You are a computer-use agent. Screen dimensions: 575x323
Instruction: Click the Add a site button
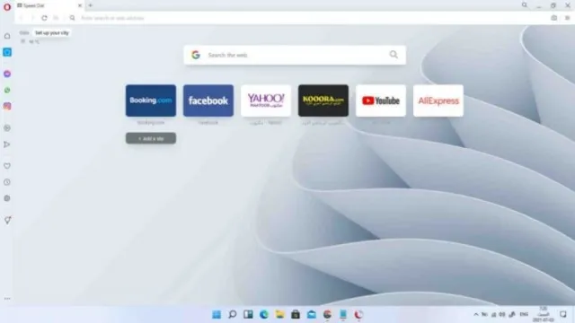151,138
